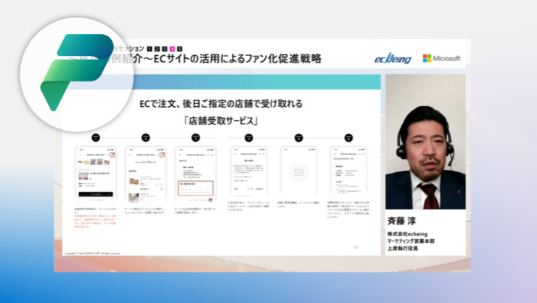Screen dimensions: 537x303
Task: Open phone screenshot with red outlined box
Action: pos(196,174)
